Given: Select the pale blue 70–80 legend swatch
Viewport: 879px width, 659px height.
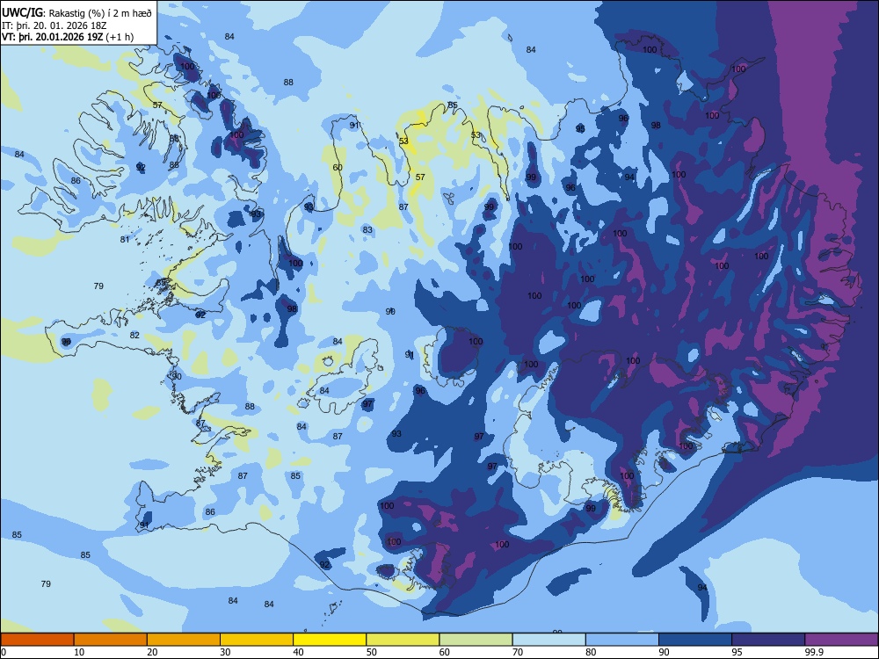Looking at the screenshot, I should click(x=548, y=640).
